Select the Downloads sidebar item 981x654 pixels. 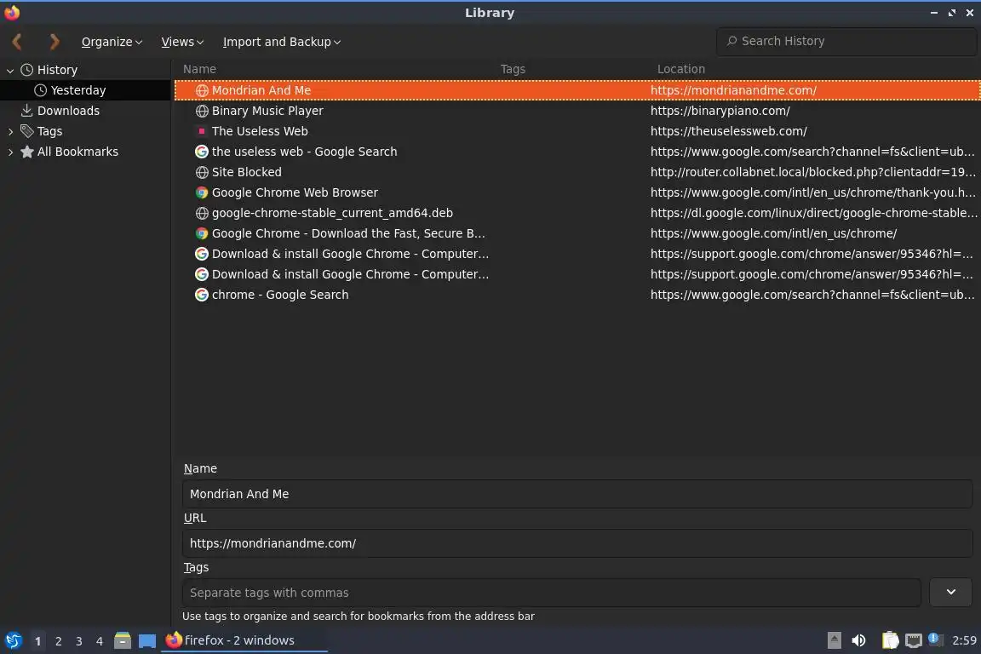pyautogui.click(x=68, y=111)
